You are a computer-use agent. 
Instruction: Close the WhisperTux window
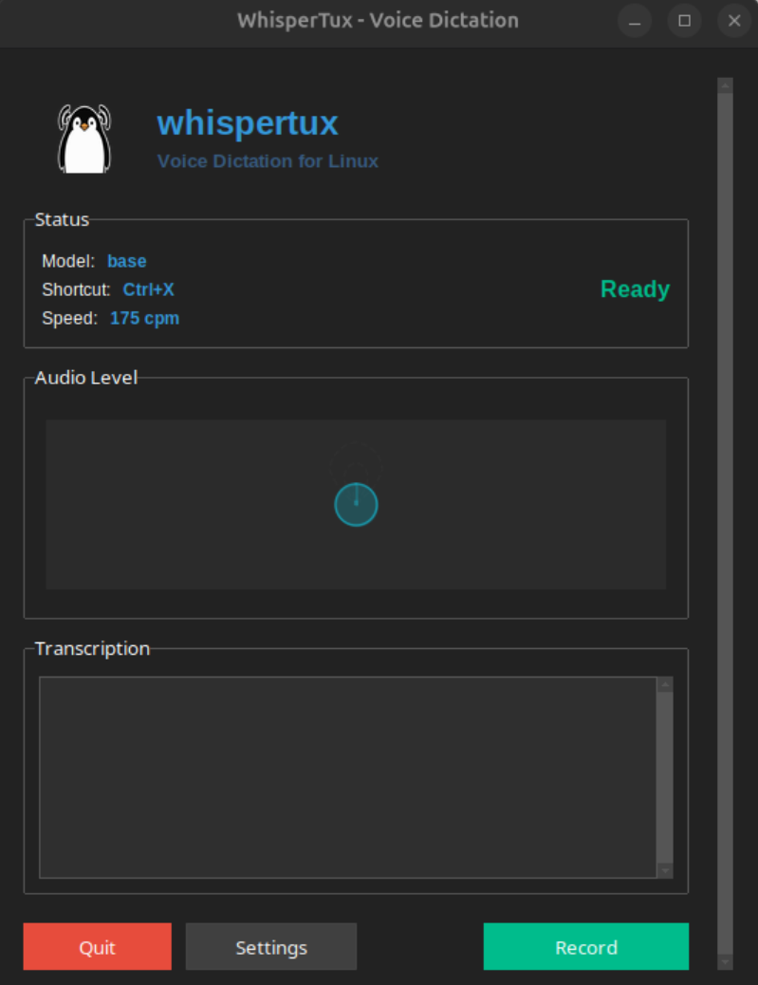(733, 20)
